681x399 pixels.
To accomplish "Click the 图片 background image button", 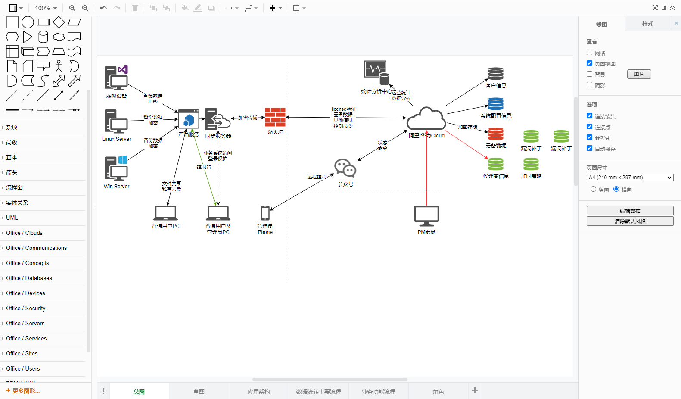I will point(639,74).
